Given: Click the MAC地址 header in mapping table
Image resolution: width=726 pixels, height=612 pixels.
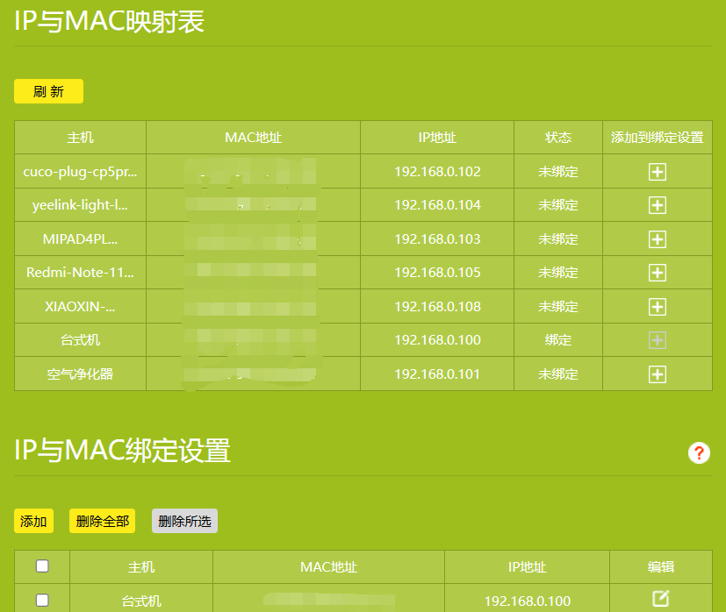Looking at the screenshot, I should click(x=254, y=138).
